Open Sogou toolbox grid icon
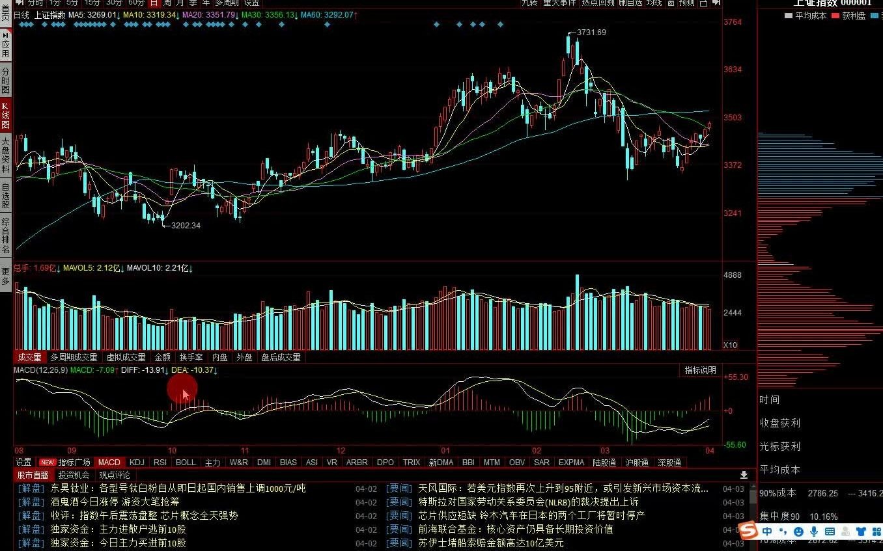The height and width of the screenshot is (551, 883). (876, 531)
